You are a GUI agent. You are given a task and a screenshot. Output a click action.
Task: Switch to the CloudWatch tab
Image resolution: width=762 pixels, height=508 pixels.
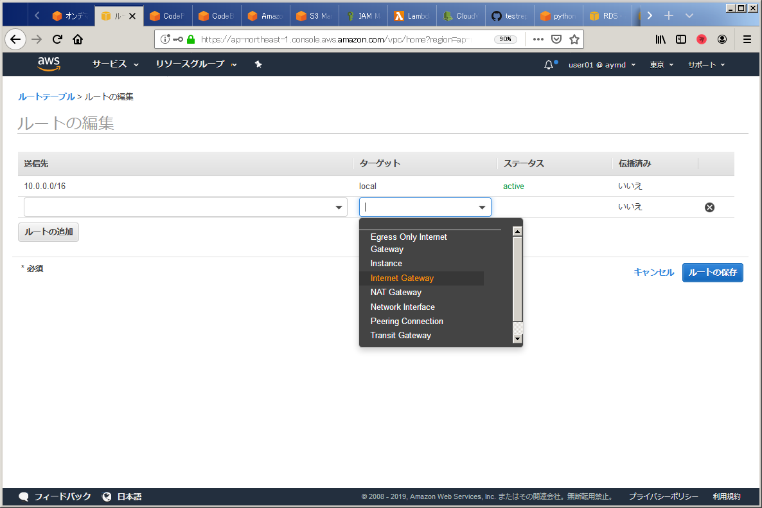(x=461, y=16)
